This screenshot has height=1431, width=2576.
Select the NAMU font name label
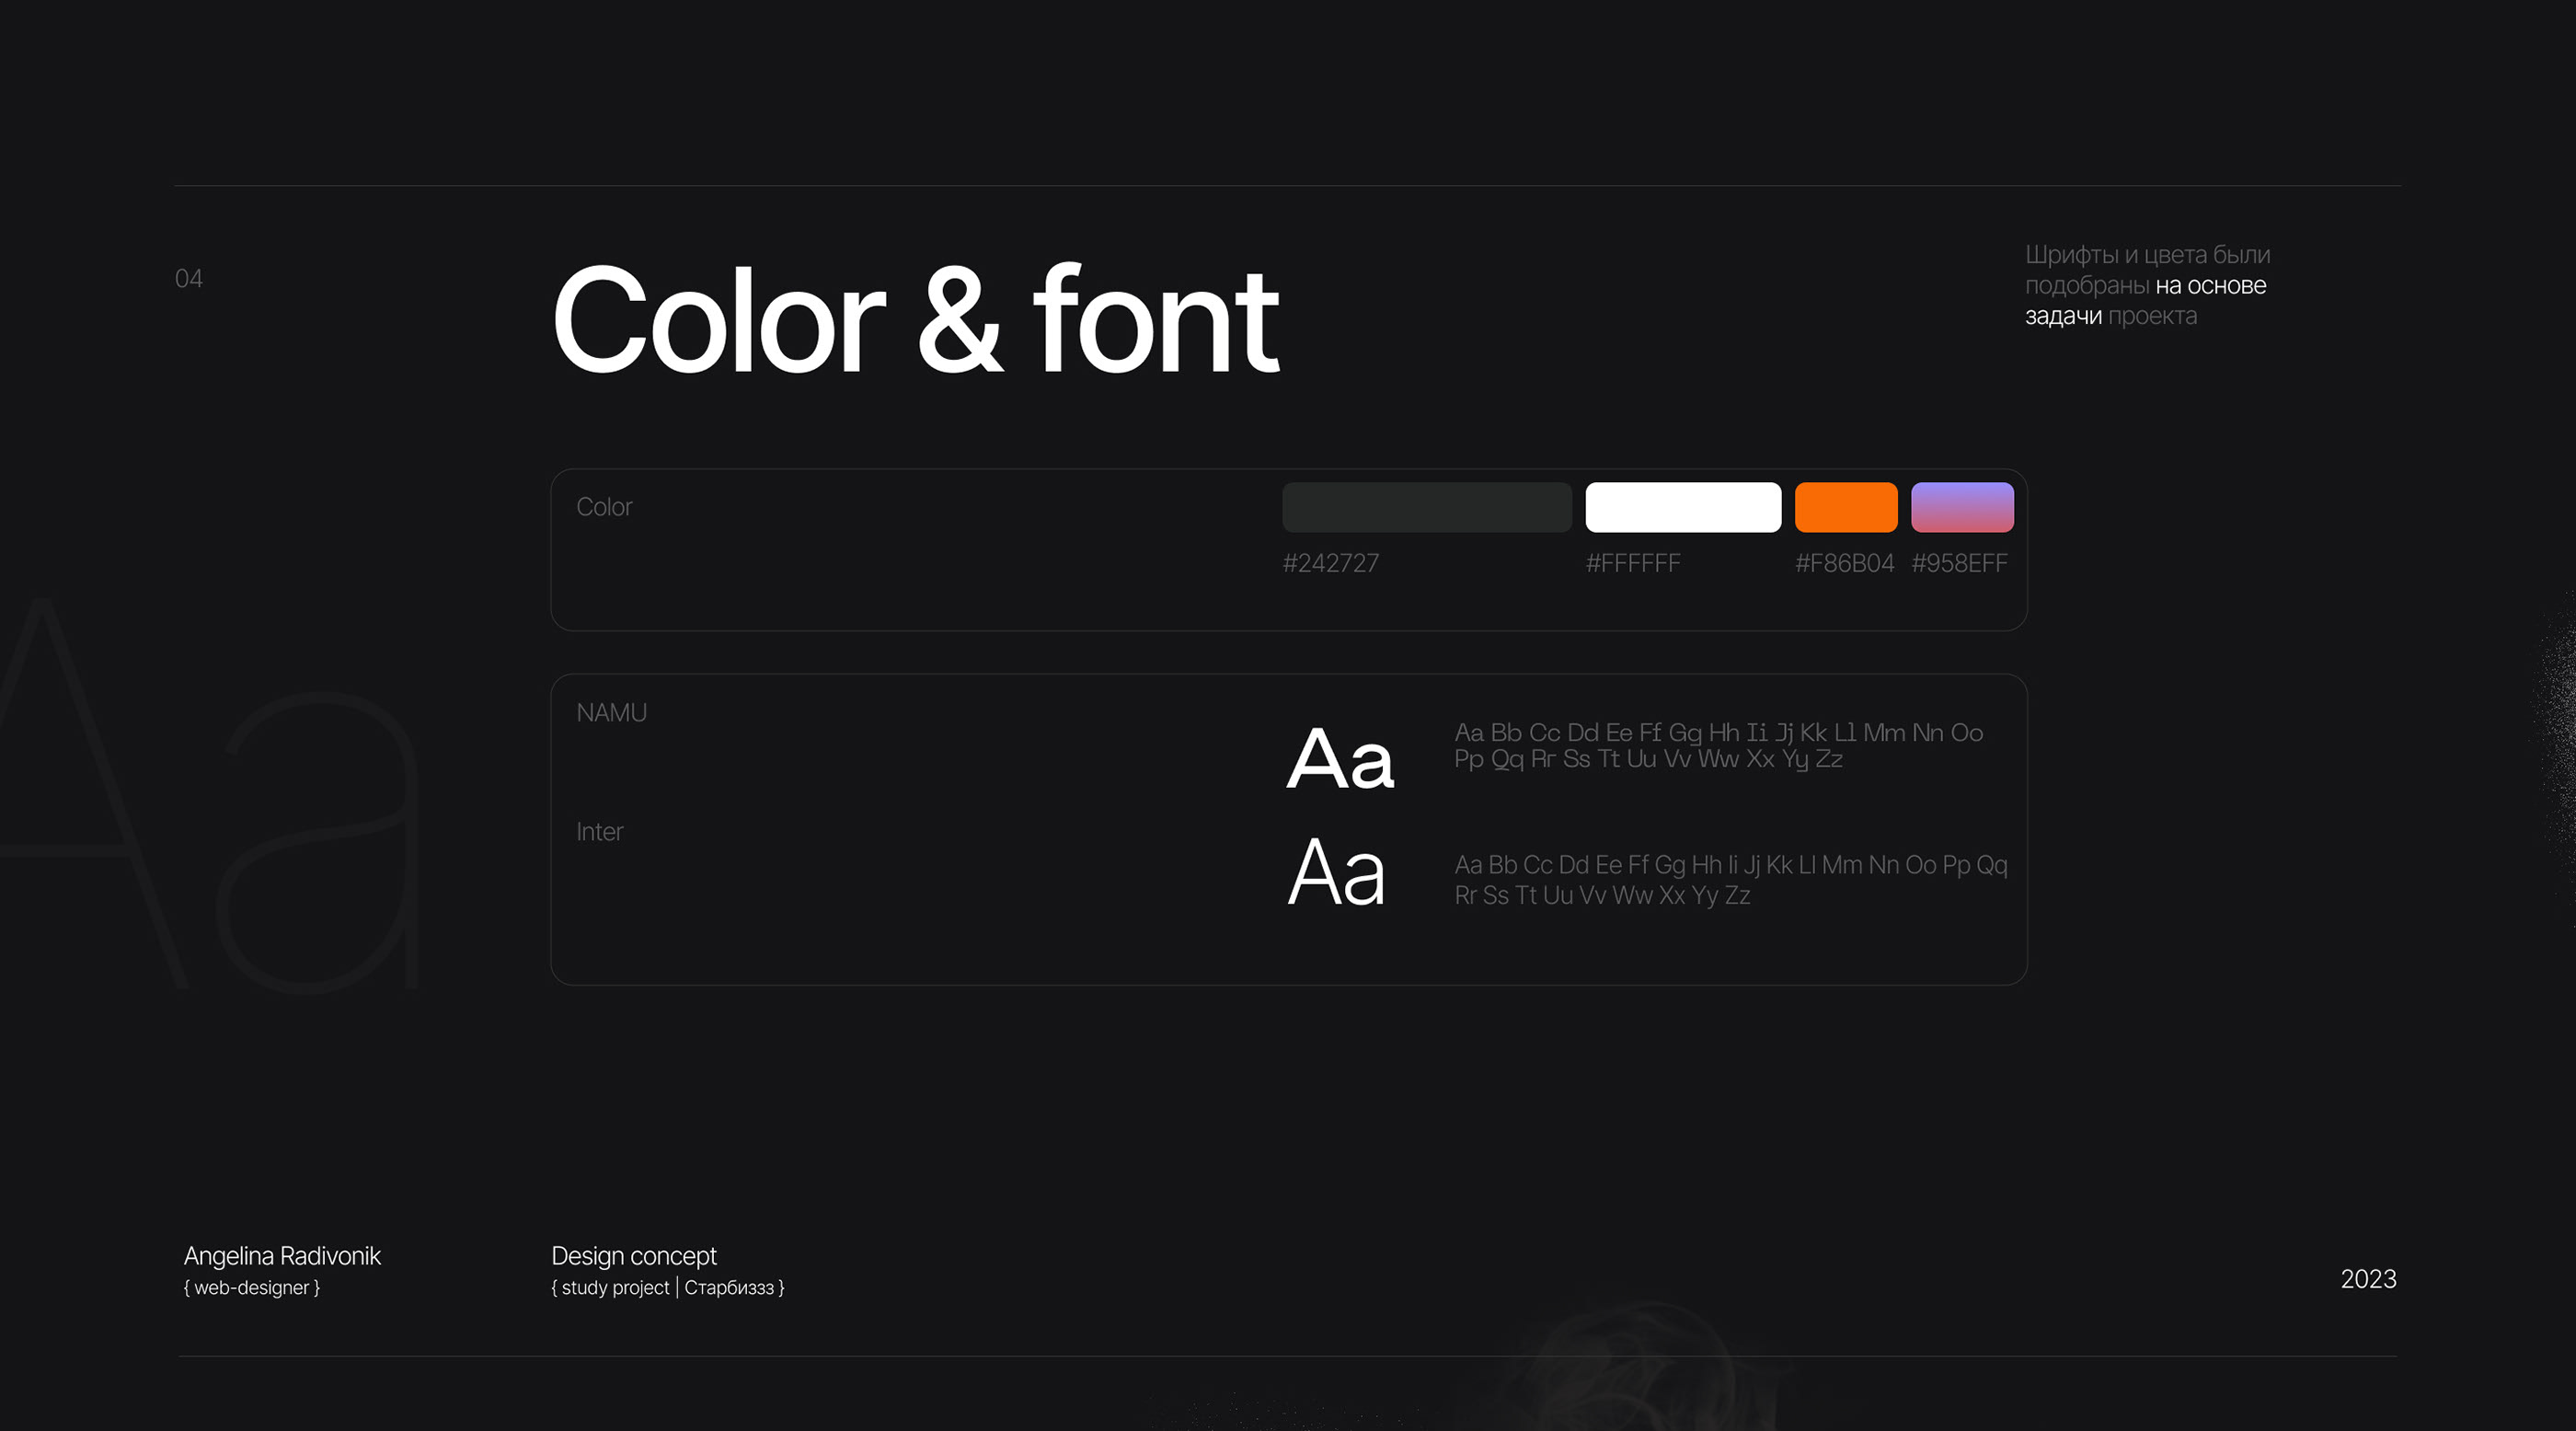click(x=611, y=713)
